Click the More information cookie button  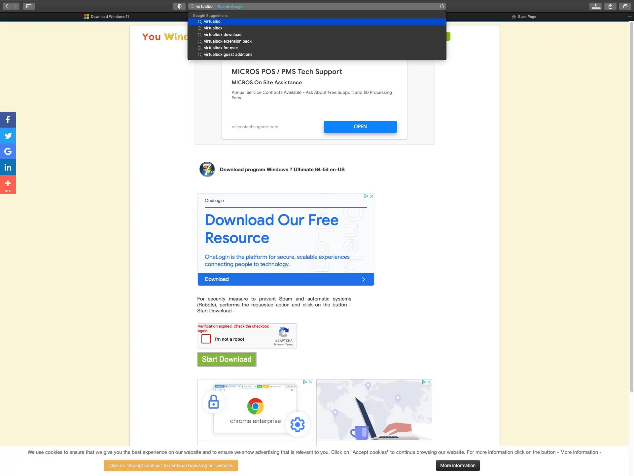pos(457,465)
